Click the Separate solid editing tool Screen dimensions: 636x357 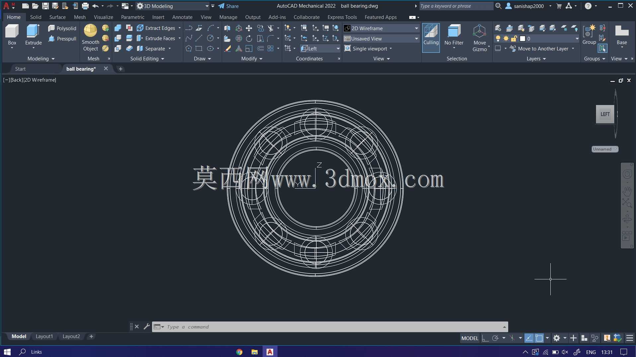tap(151, 48)
